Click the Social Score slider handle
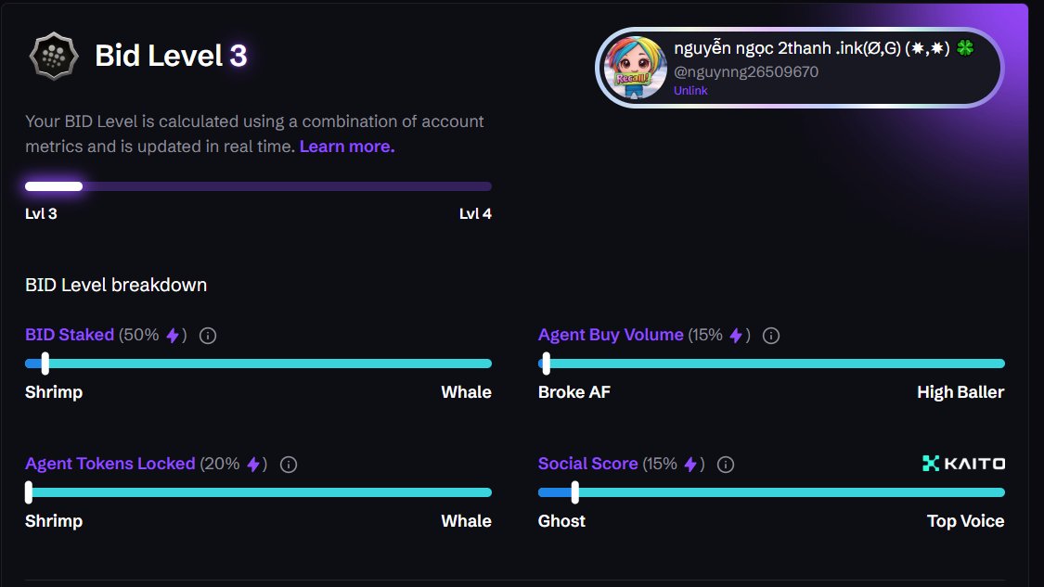The width and height of the screenshot is (1044, 587). (x=575, y=492)
